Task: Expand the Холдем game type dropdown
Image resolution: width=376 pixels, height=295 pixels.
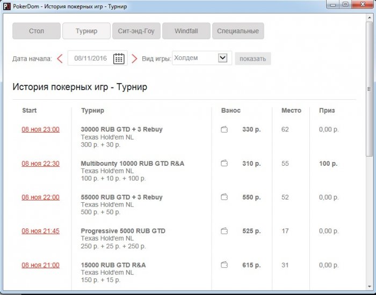Action: 223,58
